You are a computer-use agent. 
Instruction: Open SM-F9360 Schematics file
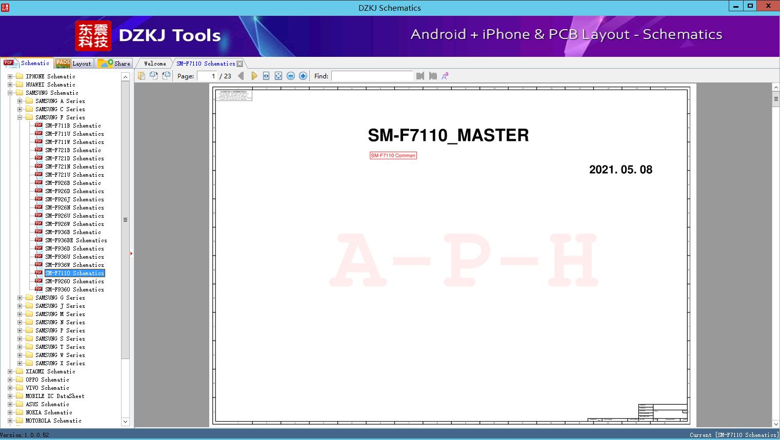tap(74, 289)
